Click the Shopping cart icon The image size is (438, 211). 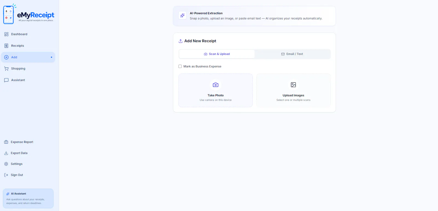pyautogui.click(x=6, y=69)
